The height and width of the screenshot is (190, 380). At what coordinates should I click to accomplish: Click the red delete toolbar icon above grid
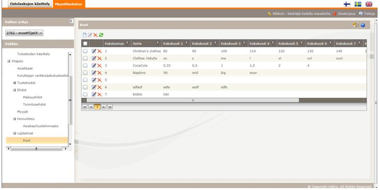click(x=95, y=35)
